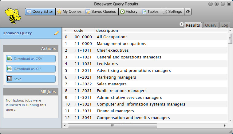The height and width of the screenshot is (134, 233).
Task: View query History
Action: coord(129,12)
